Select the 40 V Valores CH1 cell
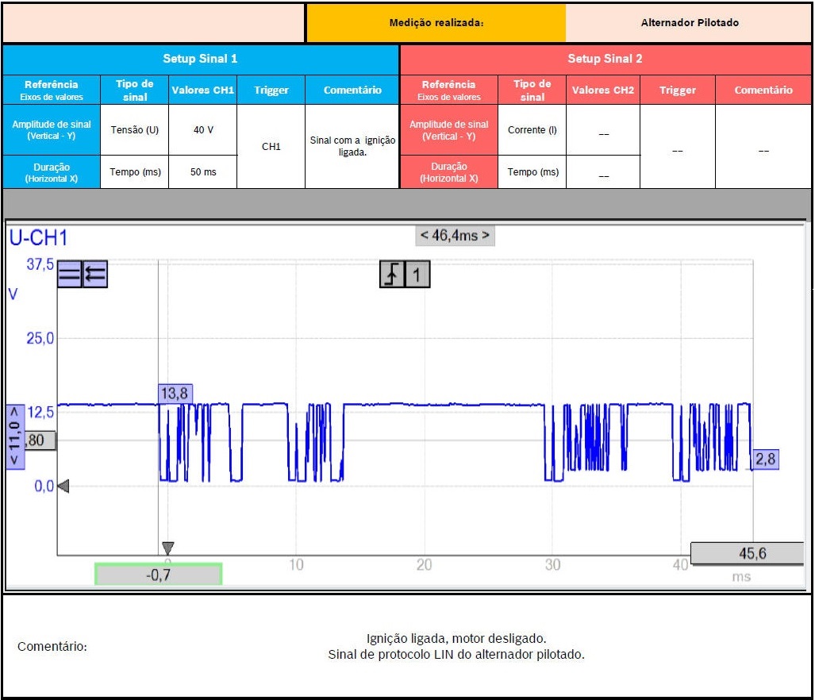This screenshot has width=815, height=700. [x=203, y=129]
